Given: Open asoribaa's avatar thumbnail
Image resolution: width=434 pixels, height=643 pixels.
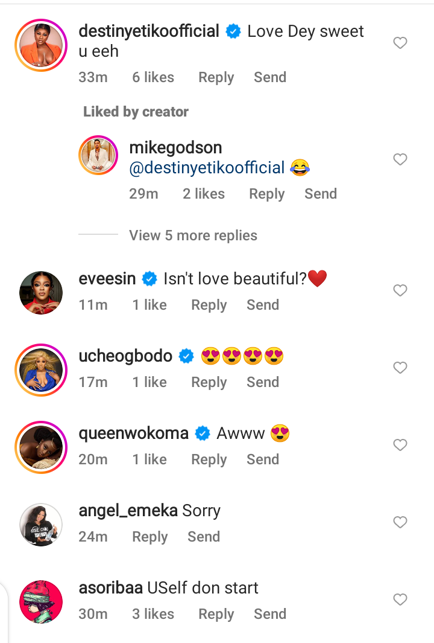Looking at the screenshot, I should click(41, 601).
